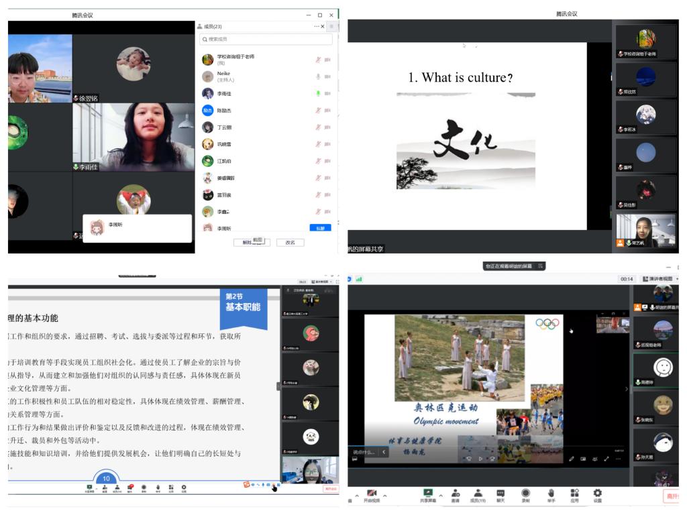
Task: Mute 李雨佳's green microphone in member list
Action: 318,93
